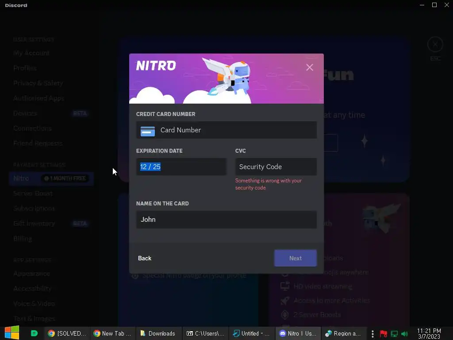Click the red flag tray icon

pyautogui.click(x=384, y=334)
